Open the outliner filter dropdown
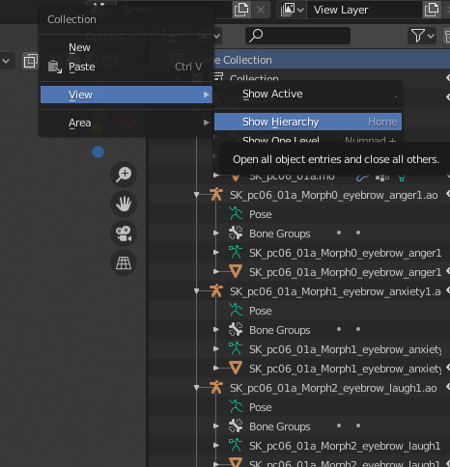 tap(422, 36)
